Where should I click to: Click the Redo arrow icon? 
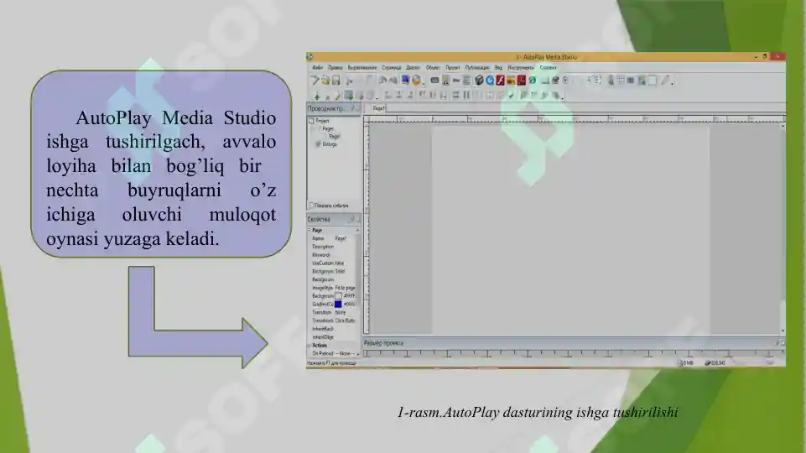click(x=393, y=81)
